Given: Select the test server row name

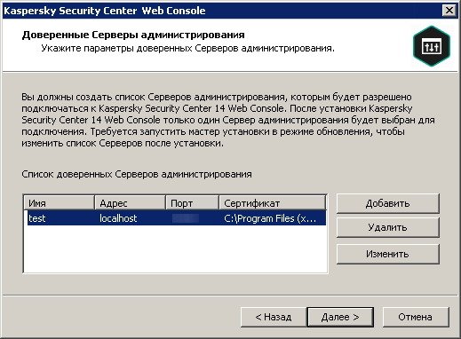Looking at the screenshot, I should point(37,218).
